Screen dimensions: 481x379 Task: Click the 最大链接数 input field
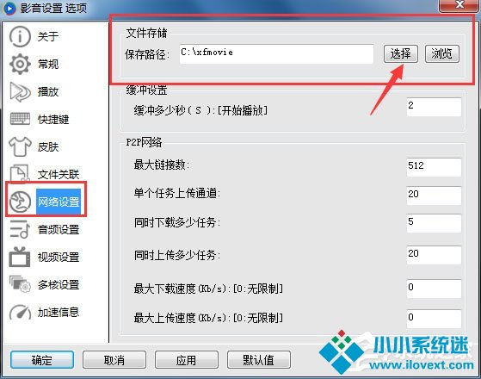point(434,167)
